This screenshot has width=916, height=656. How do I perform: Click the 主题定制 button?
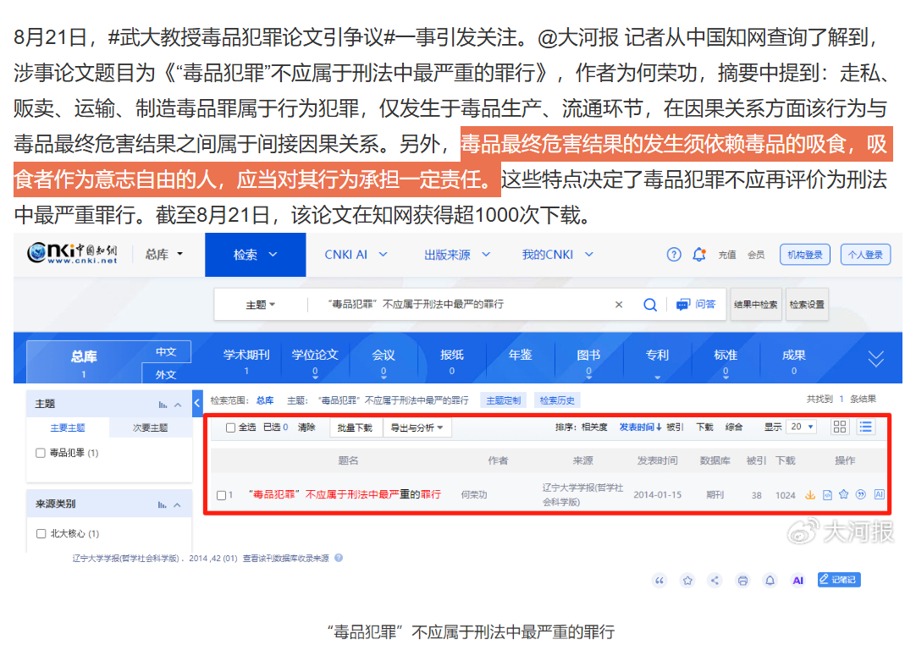tap(504, 400)
